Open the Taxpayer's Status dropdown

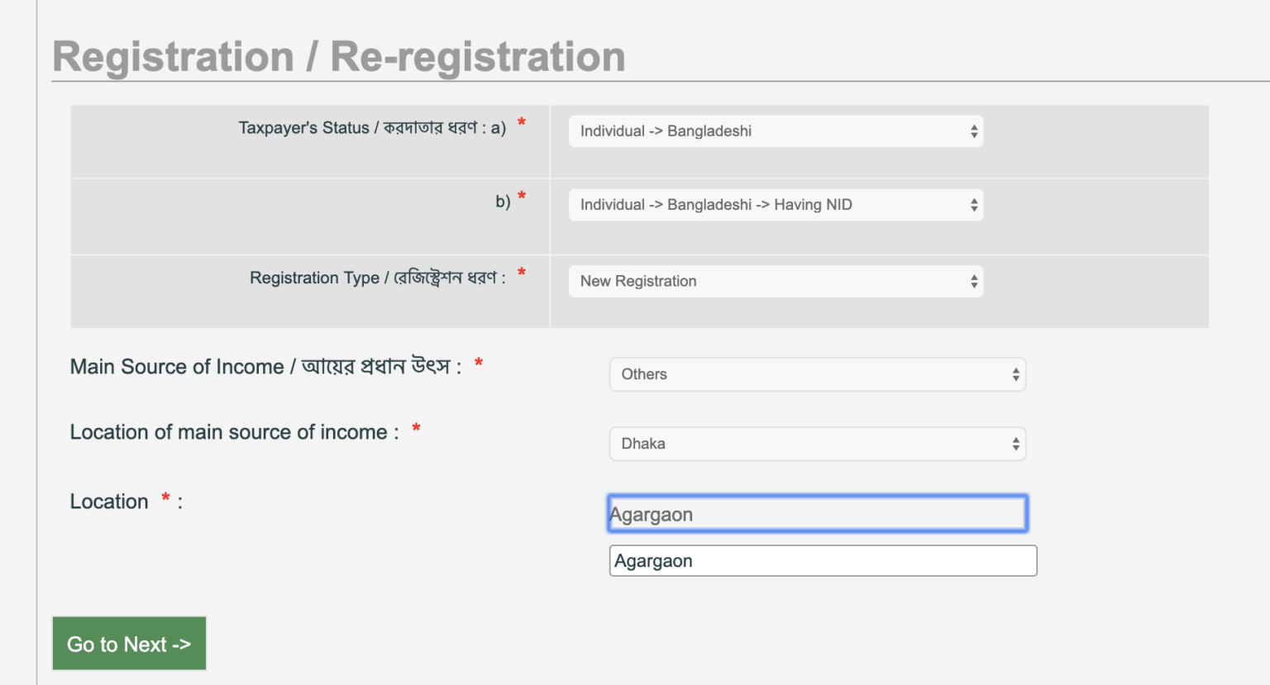click(774, 131)
